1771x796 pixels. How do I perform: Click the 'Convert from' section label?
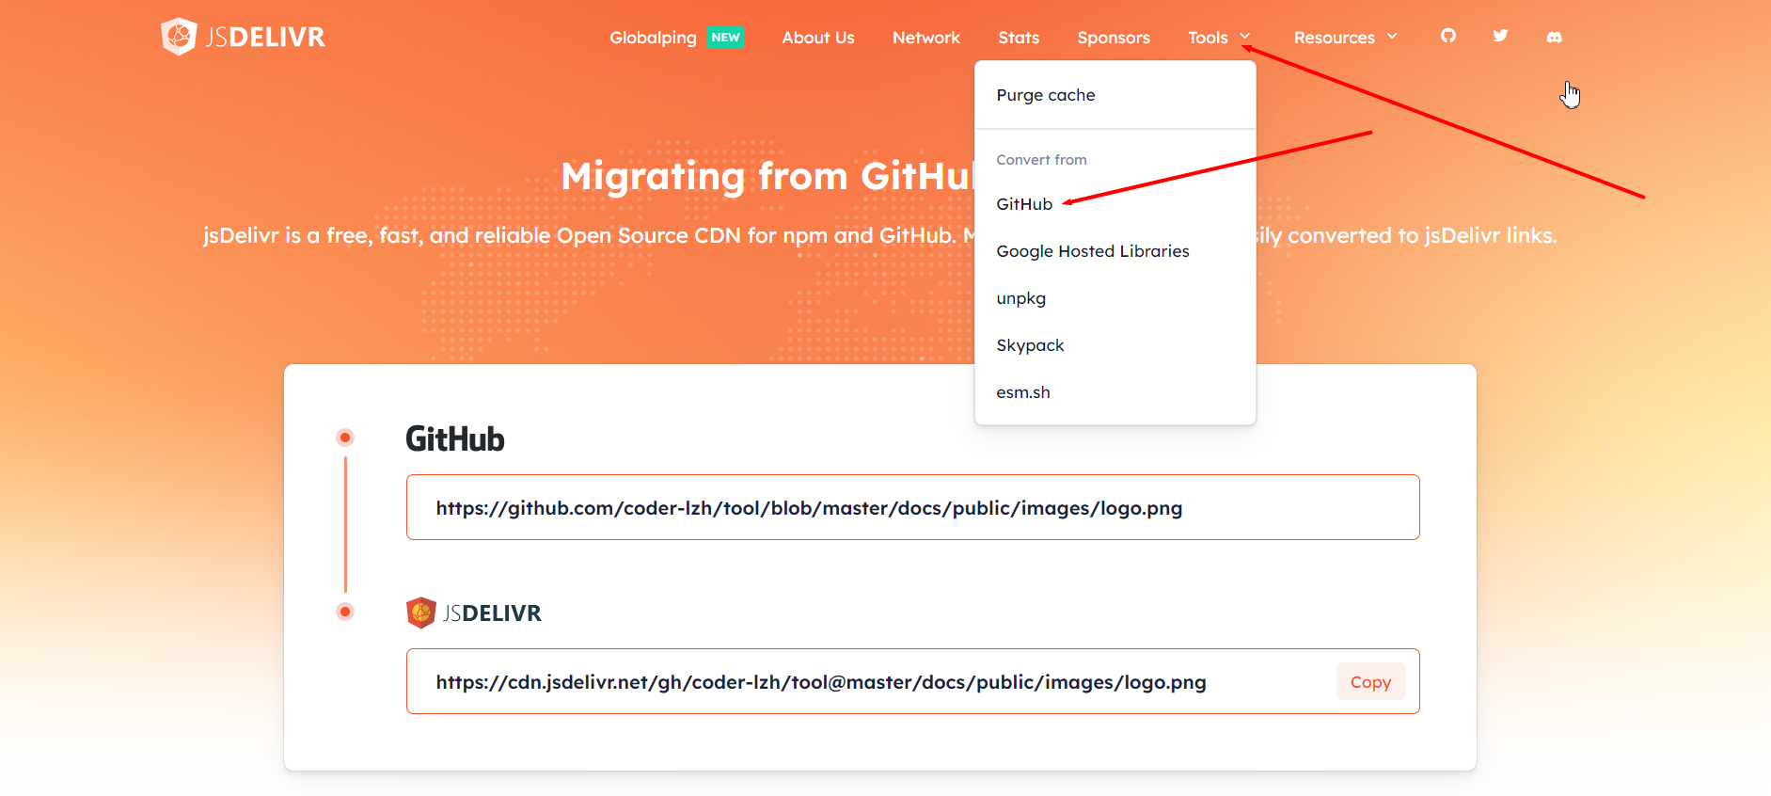coord(1041,160)
